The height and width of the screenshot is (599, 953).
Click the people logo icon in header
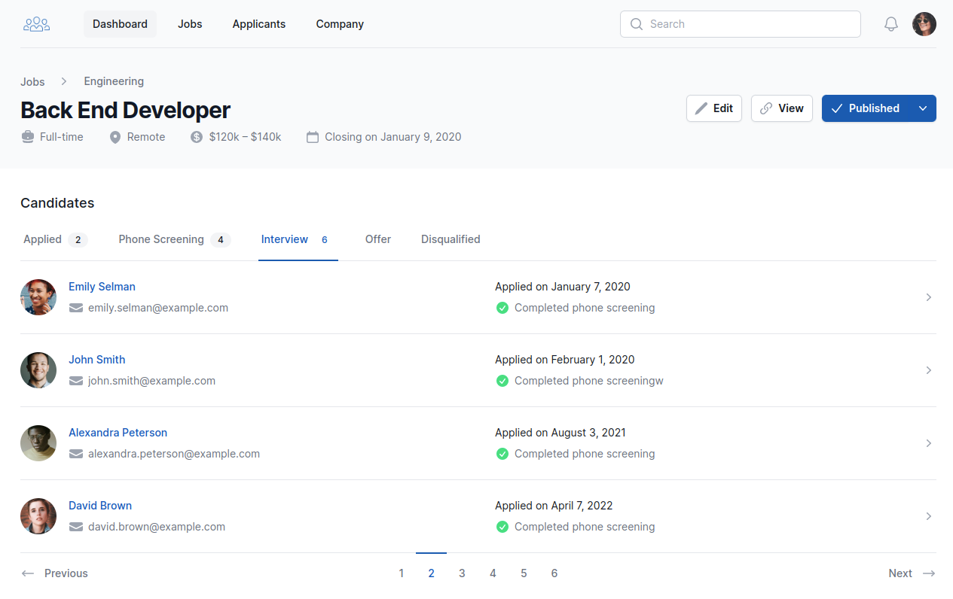click(x=36, y=24)
